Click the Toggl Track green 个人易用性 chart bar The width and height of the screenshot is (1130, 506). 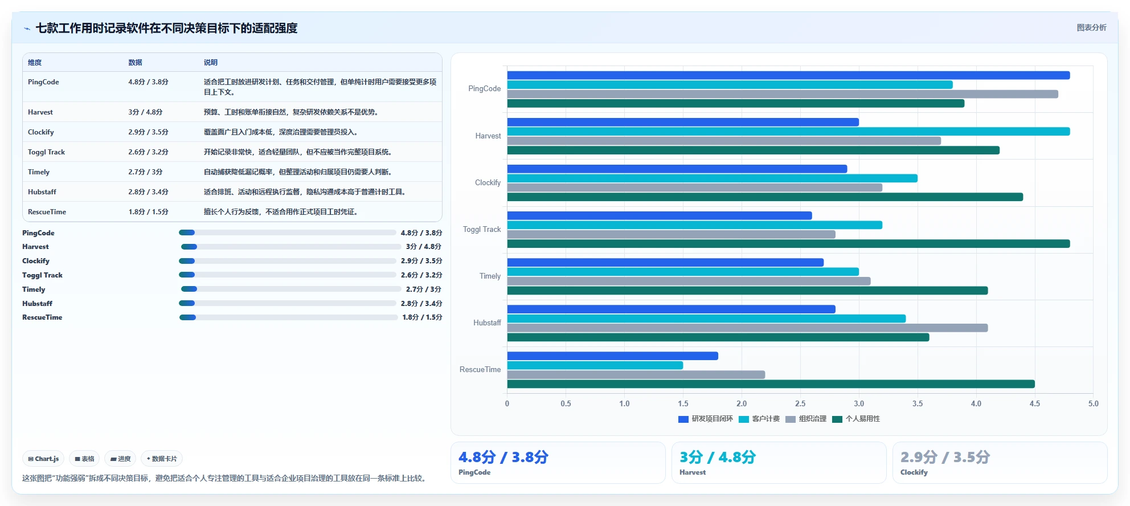coord(788,244)
